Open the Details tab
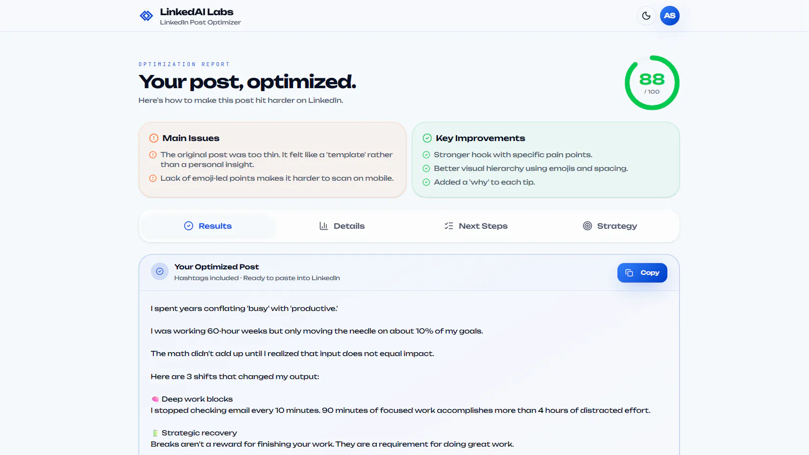Image resolution: width=809 pixels, height=455 pixels. [x=342, y=226]
